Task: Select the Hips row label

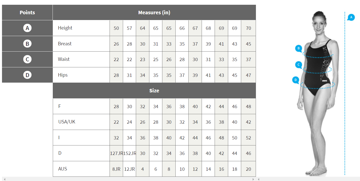Action: click(x=63, y=75)
